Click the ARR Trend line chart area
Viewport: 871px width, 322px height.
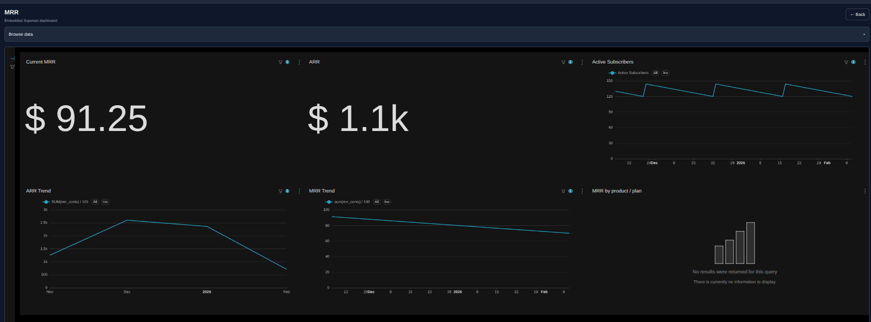pos(168,248)
